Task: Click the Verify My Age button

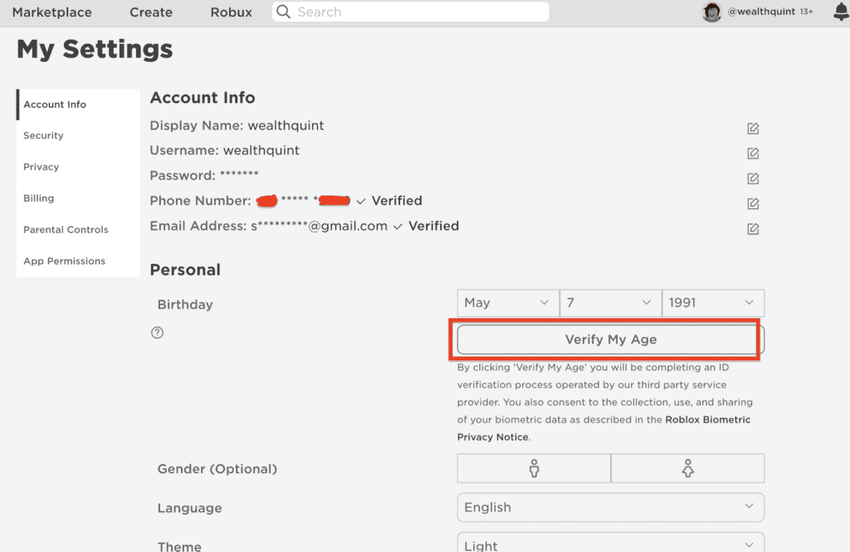Action: point(610,340)
